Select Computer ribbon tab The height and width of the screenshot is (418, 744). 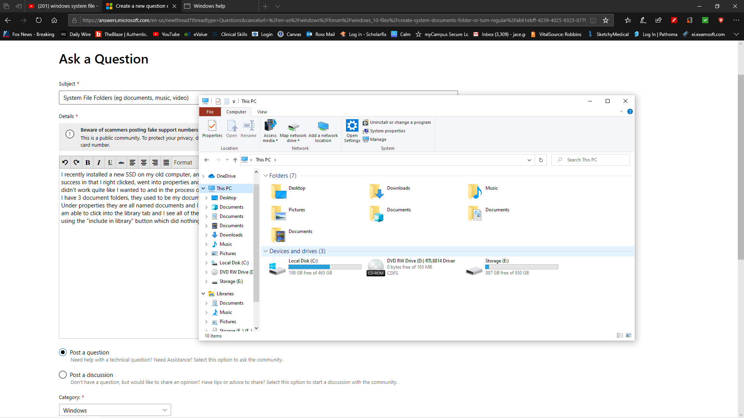236,112
